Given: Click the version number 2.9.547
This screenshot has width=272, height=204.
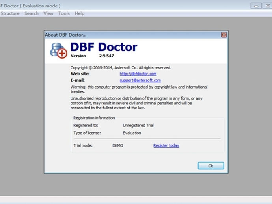Looking at the screenshot, I should tap(106, 56).
